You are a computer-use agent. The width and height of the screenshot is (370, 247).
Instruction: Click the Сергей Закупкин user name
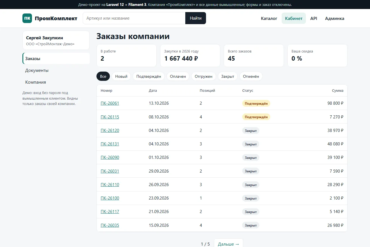pos(45,38)
